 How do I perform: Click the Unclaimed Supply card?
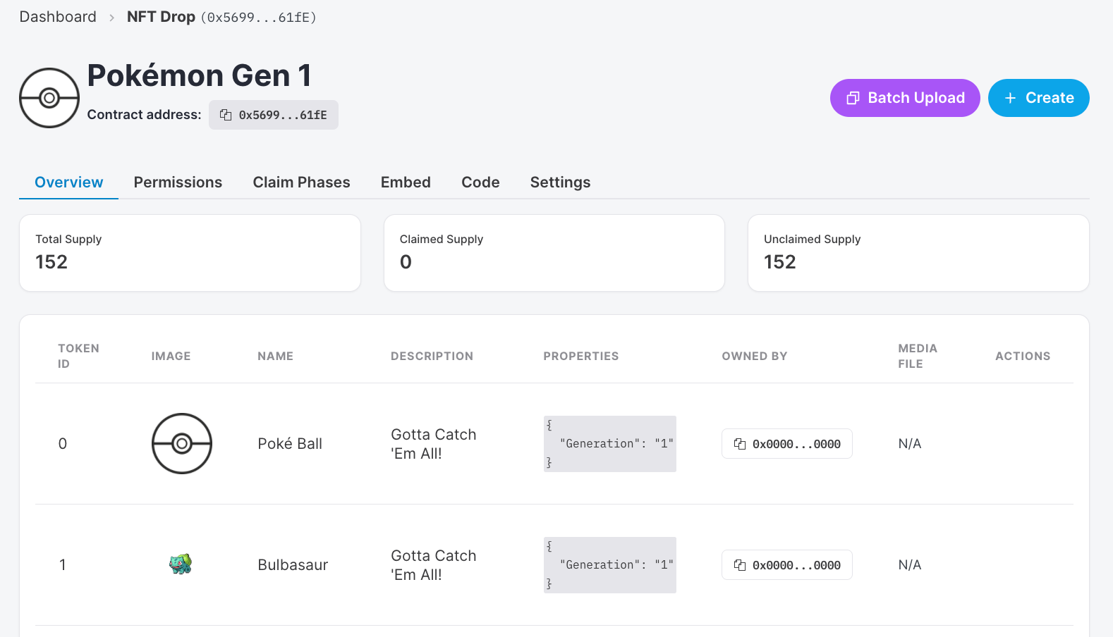(x=918, y=253)
